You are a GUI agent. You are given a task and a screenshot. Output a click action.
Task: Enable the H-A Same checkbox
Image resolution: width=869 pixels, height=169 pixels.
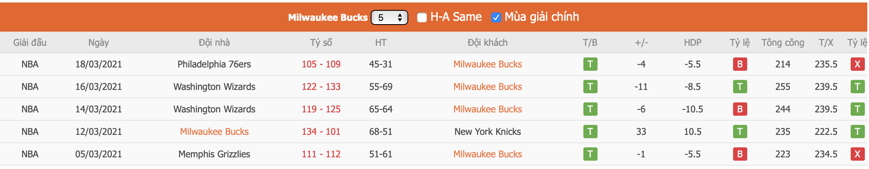pos(422,17)
